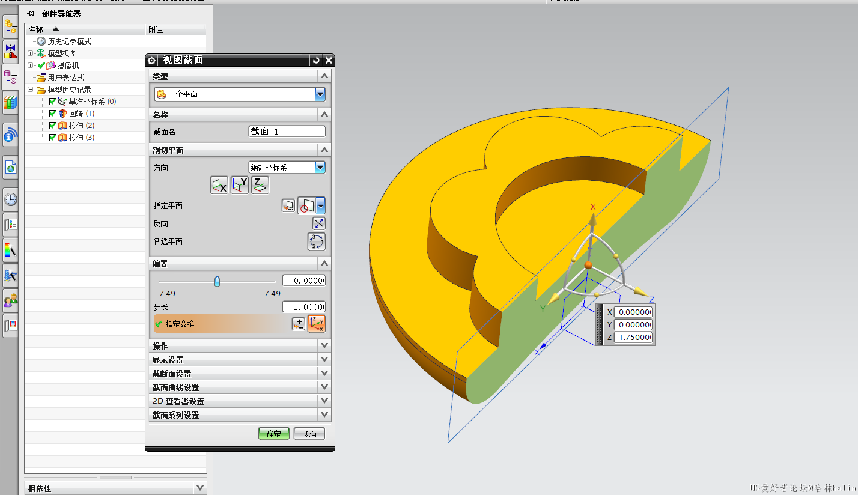Reset the View Section dialog

pos(316,60)
